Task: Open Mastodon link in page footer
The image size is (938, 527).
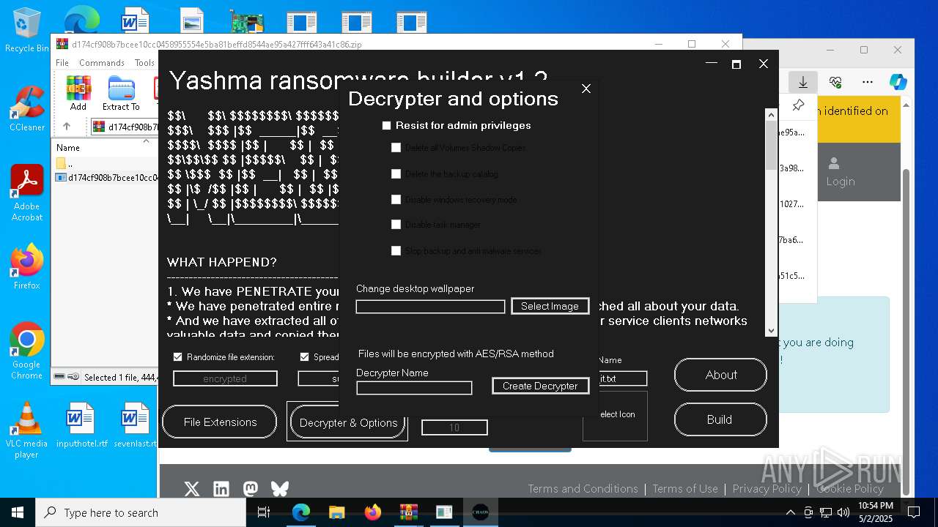Action: click(x=250, y=489)
